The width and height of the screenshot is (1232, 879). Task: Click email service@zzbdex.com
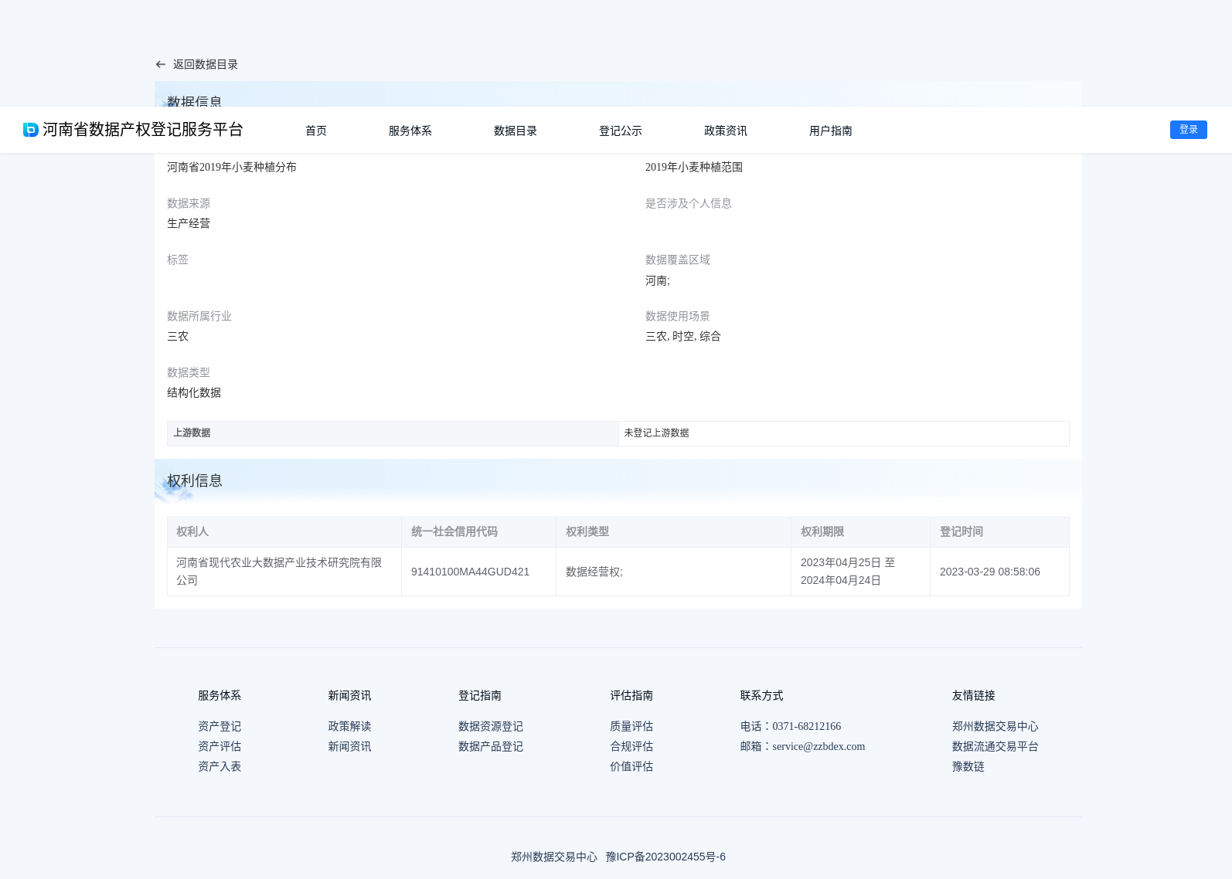pyautogui.click(x=818, y=746)
